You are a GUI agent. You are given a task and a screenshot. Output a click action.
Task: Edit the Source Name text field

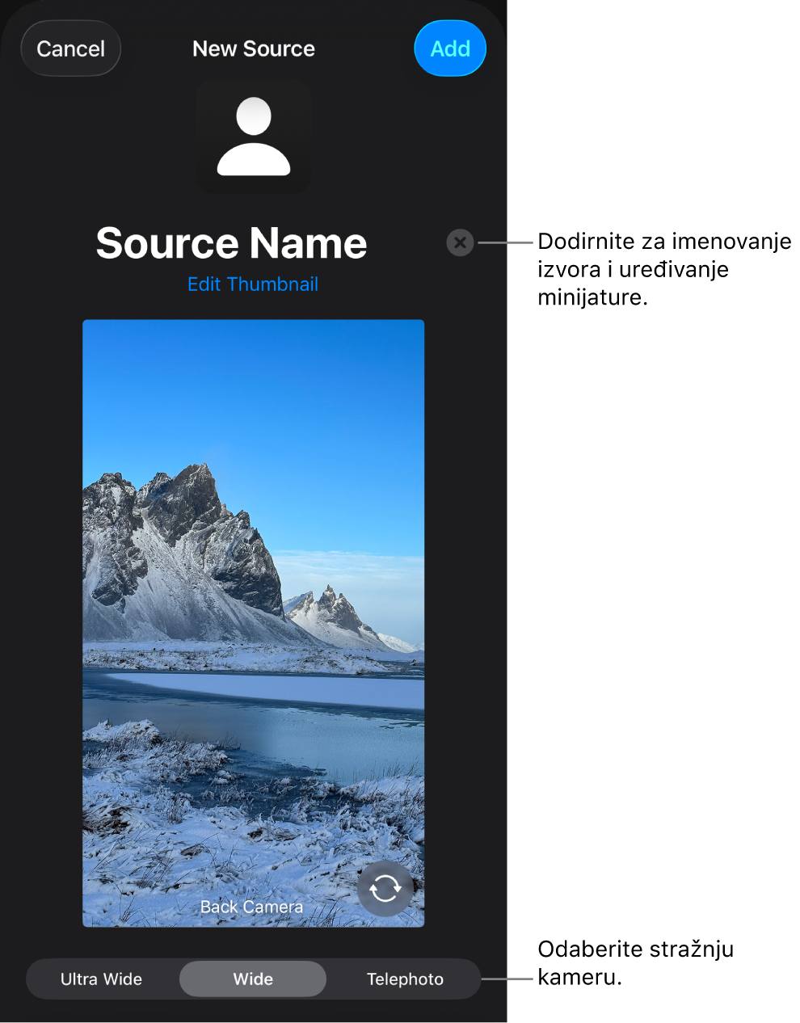[x=232, y=243]
